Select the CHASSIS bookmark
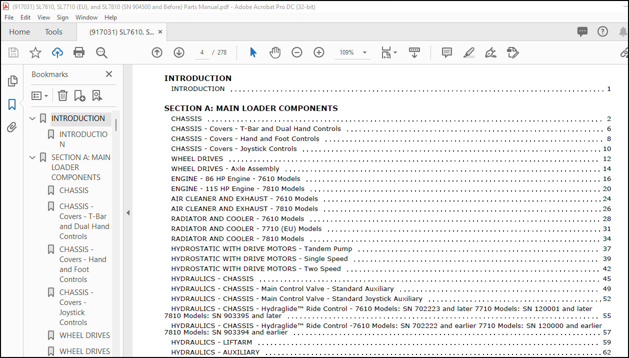The height and width of the screenshot is (358, 629). click(x=74, y=190)
